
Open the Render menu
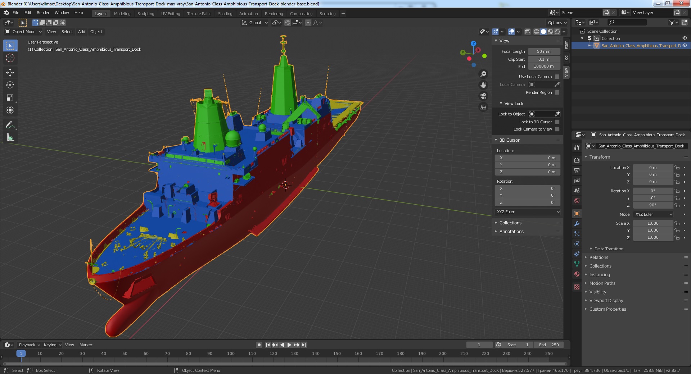coord(43,13)
